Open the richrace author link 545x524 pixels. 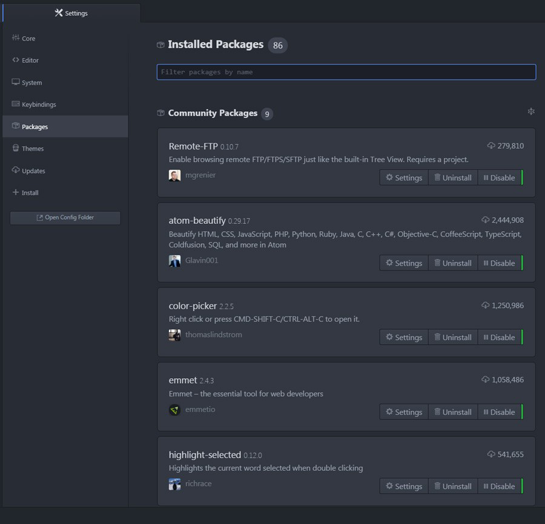(x=198, y=483)
